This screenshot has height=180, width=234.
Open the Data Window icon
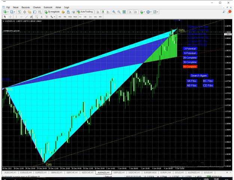25,12
